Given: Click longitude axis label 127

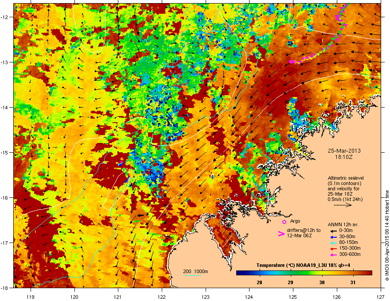Looking at the screenshot, I should click(x=381, y=297).
